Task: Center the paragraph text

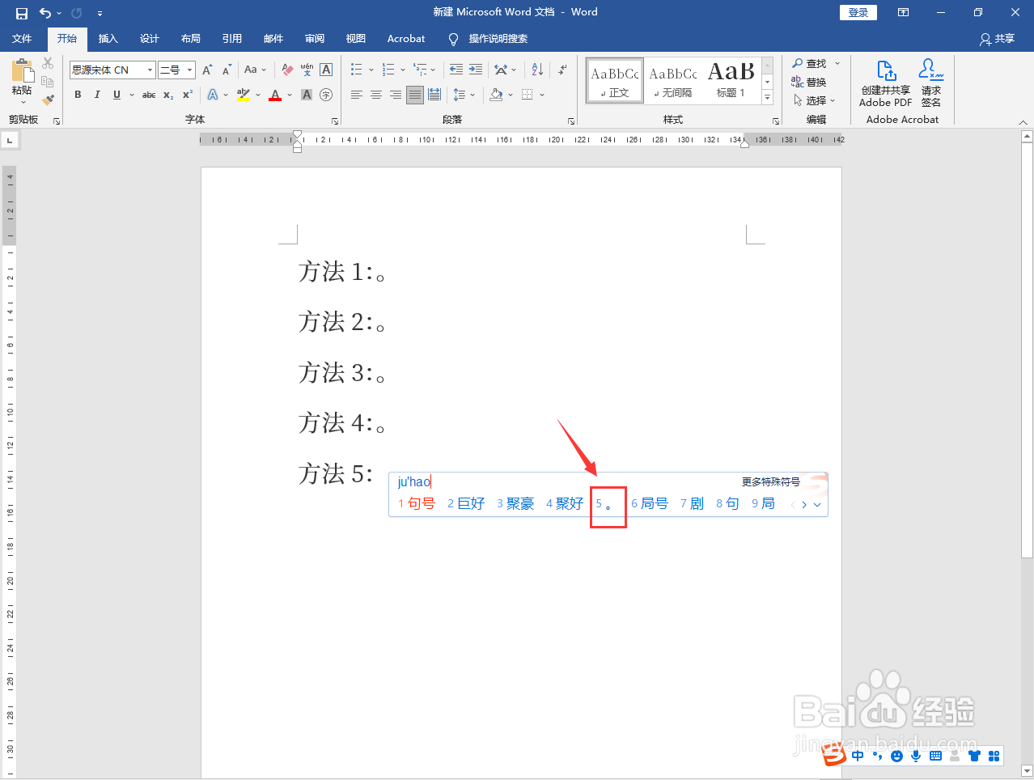Action: [x=376, y=95]
